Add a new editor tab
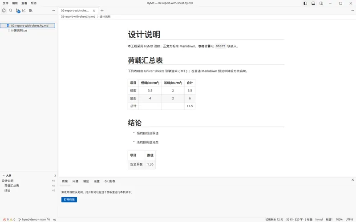The width and height of the screenshot is (356, 222). tap(102, 10)
